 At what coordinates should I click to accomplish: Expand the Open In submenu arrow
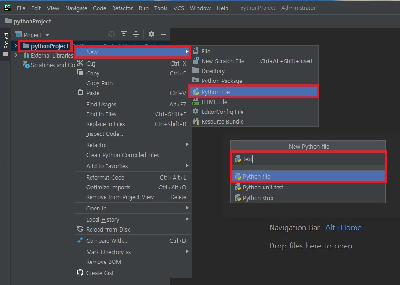pos(187,208)
